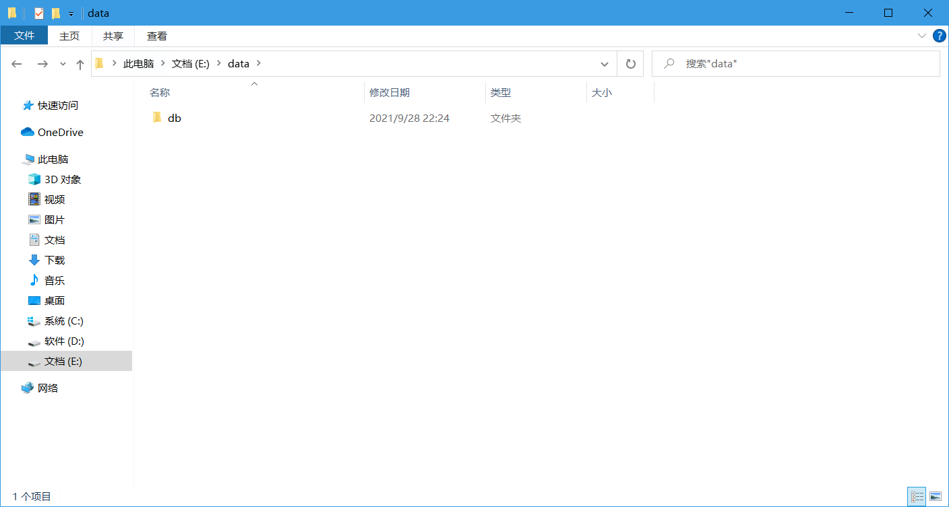Image resolution: width=949 pixels, height=507 pixels.
Task: Switch to details view in status bar
Action: coord(917,497)
